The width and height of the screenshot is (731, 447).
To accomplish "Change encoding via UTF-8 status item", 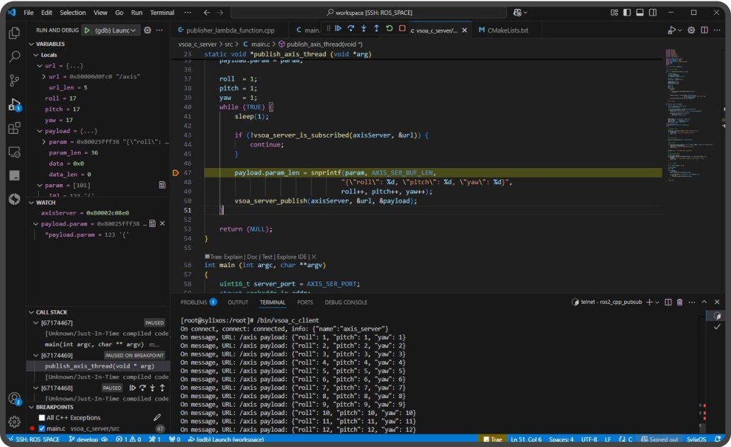I will click(x=589, y=439).
